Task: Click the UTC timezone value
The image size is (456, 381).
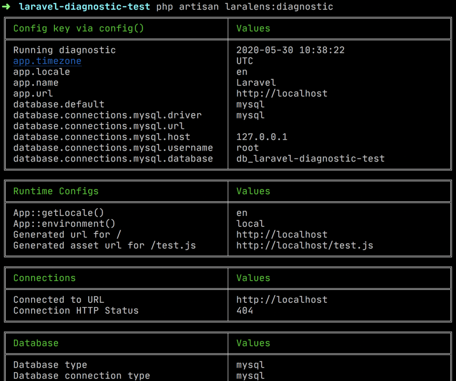Action: click(x=245, y=61)
